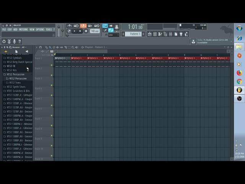
Task: Open the OPTIONS menu
Action: [x=40, y=30]
